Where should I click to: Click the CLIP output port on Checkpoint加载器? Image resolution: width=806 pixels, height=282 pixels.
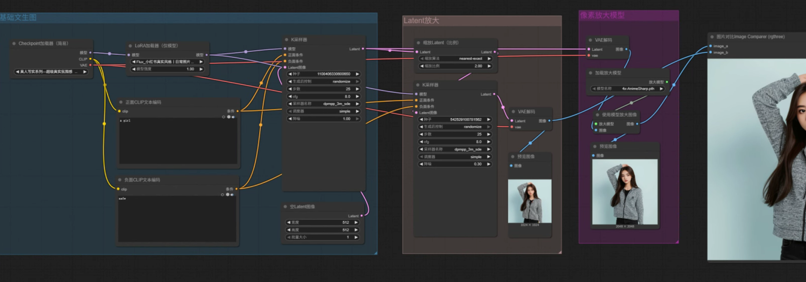coord(90,59)
